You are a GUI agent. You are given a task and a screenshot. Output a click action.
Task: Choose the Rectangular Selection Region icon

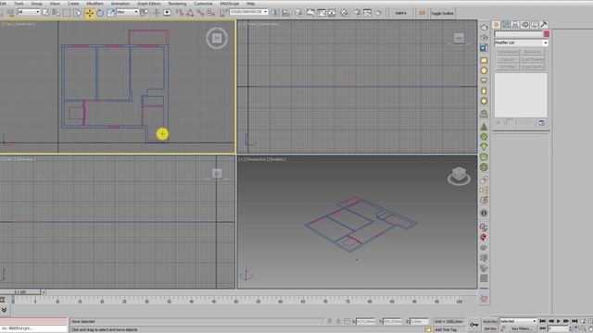[67, 13]
